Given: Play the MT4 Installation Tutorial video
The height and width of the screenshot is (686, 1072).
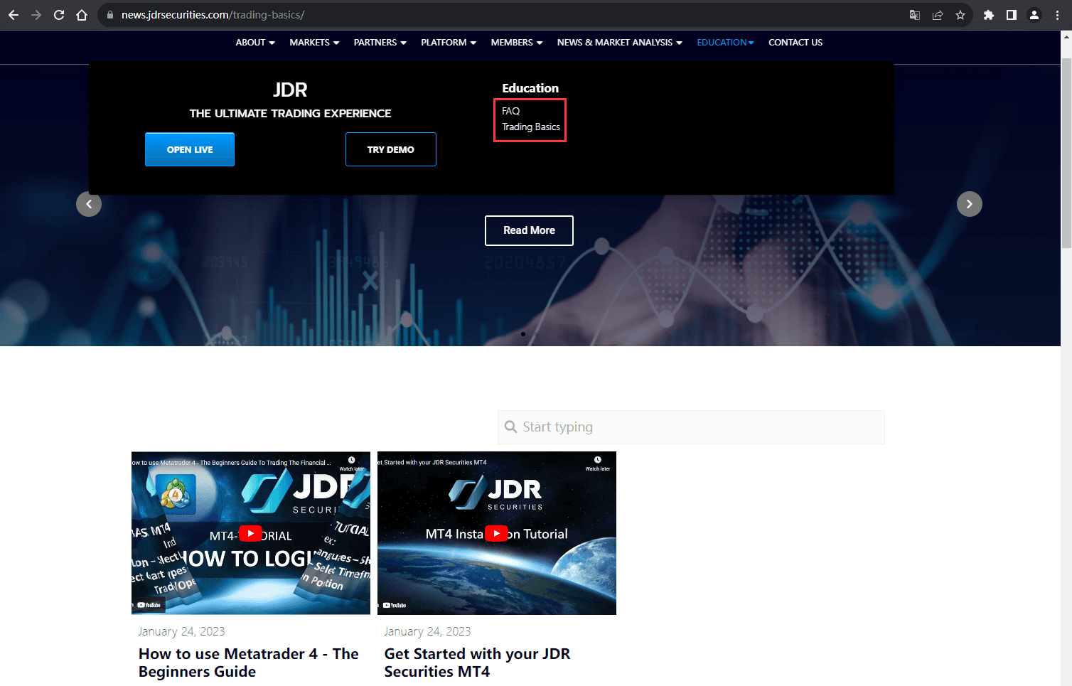Looking at the screenshot, I should click(x=496, y=533).
